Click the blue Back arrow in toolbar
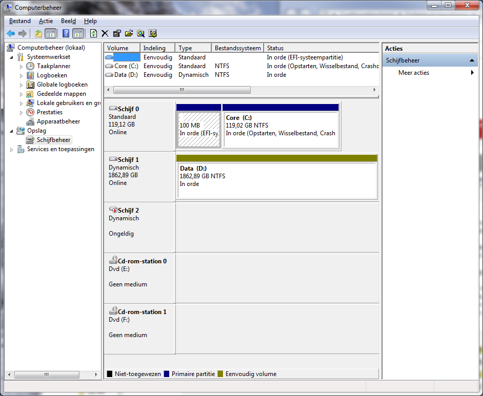 (11, 33)
